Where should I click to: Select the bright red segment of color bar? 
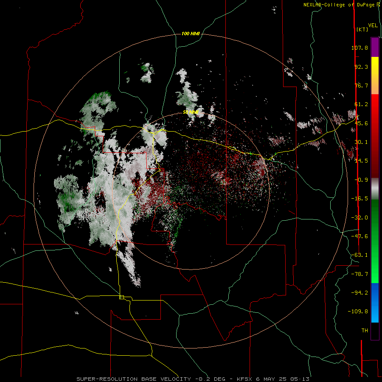375,136
